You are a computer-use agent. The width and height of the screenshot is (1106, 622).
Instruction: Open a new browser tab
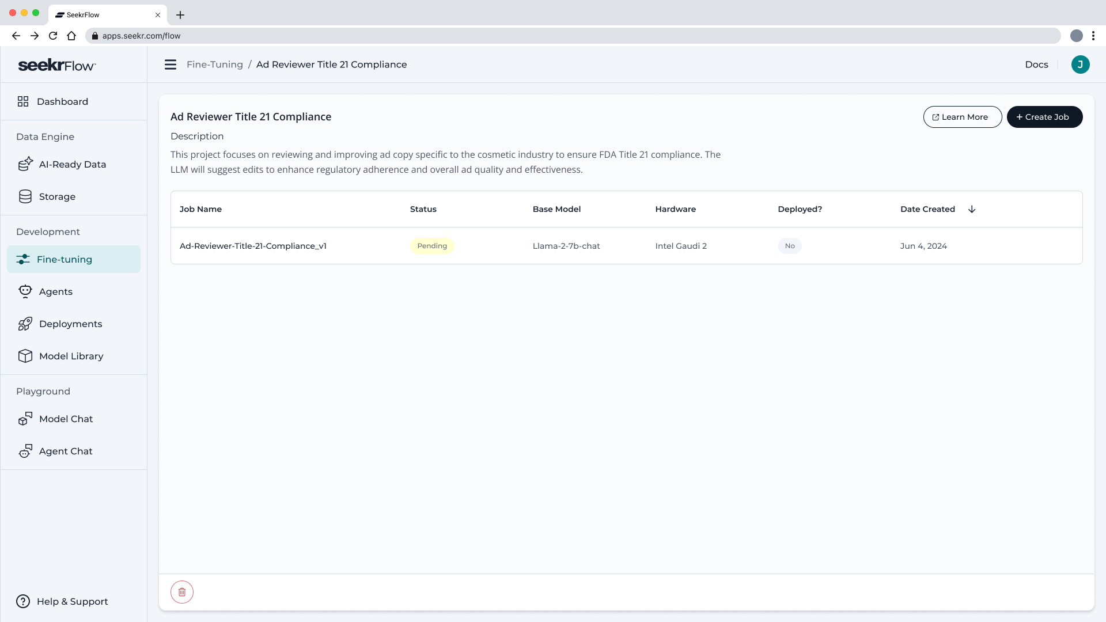pyautogui.click(x=180, y=15)
